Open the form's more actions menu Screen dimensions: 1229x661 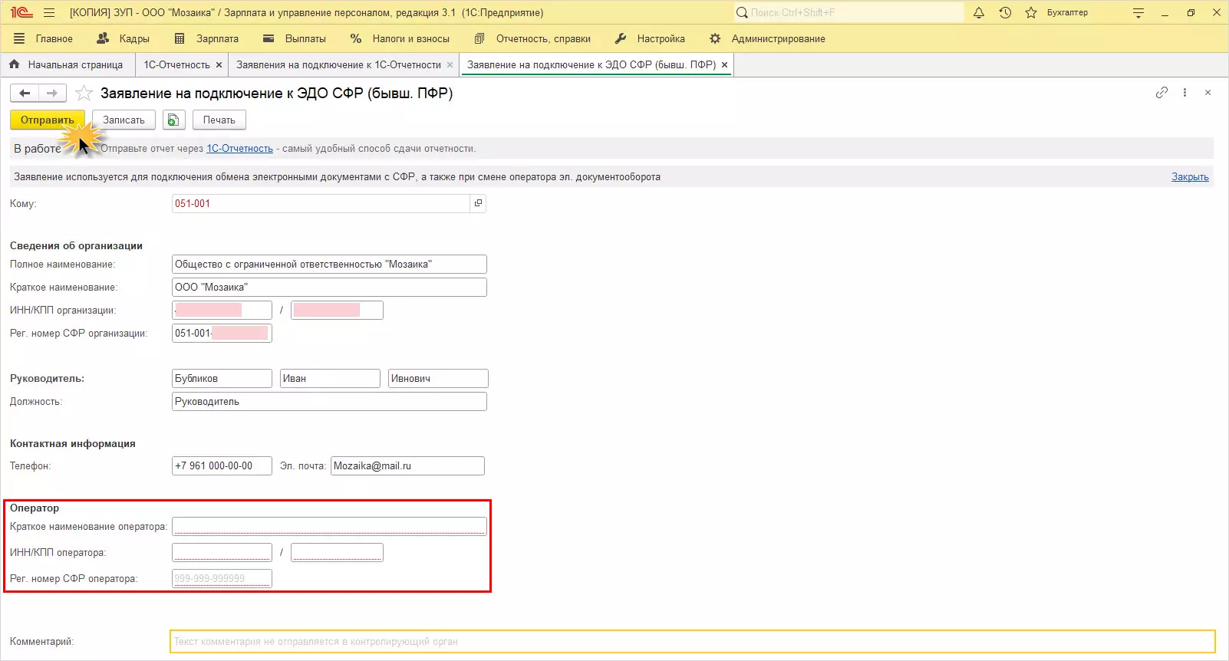[x=1185, y=93]
